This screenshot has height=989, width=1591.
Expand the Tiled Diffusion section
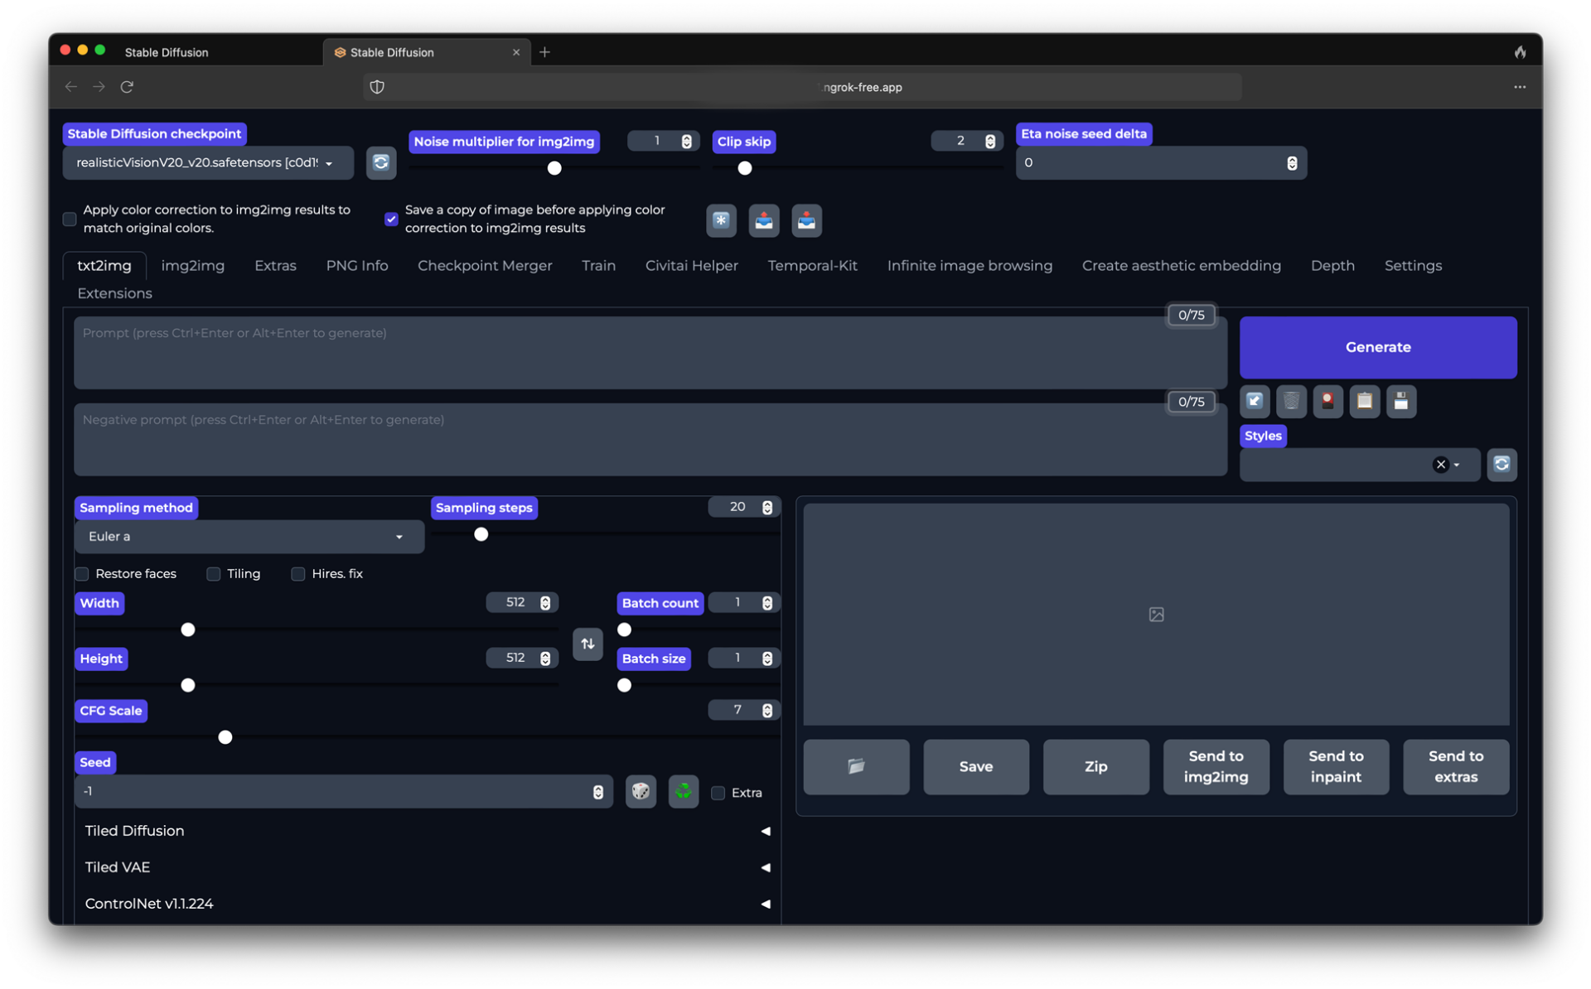click(x=427, y=831)
